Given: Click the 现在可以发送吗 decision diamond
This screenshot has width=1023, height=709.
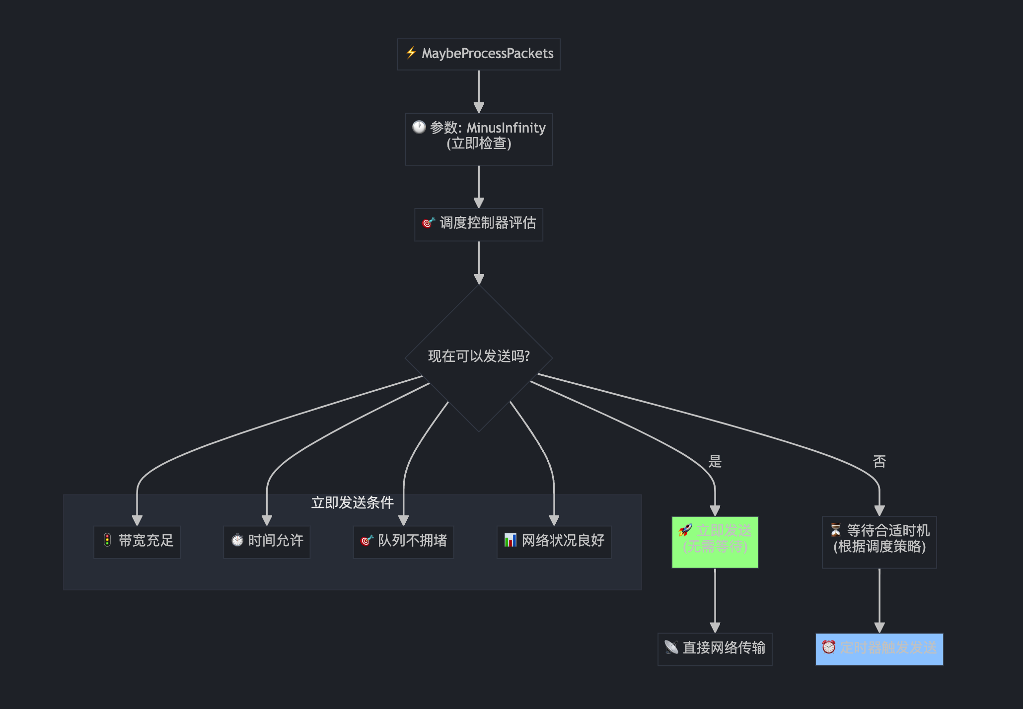Looking at the screenshot, I should click(478, 356).
